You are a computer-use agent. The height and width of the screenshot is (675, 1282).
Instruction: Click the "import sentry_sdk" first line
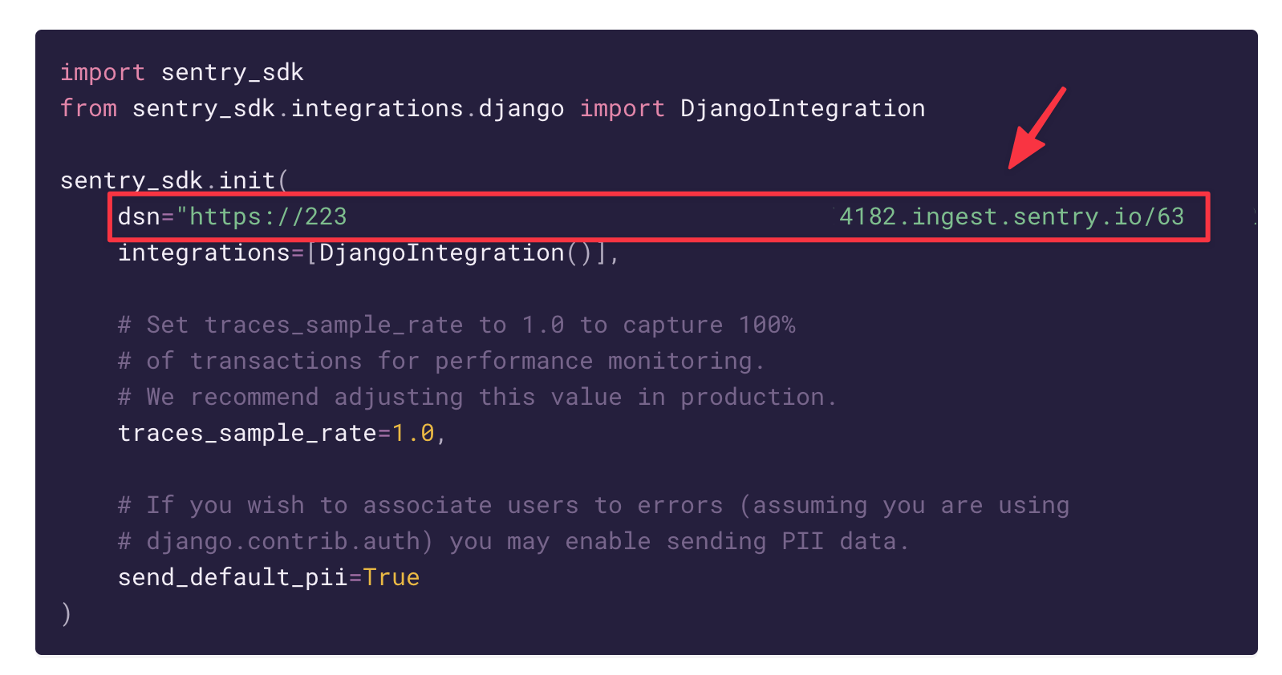point(182,72)
